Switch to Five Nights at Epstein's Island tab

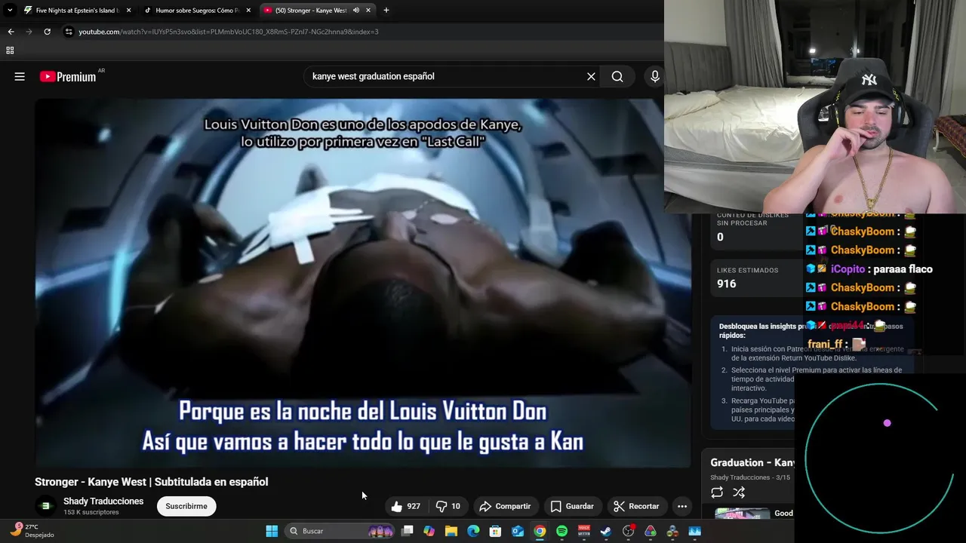pos(77,11)
